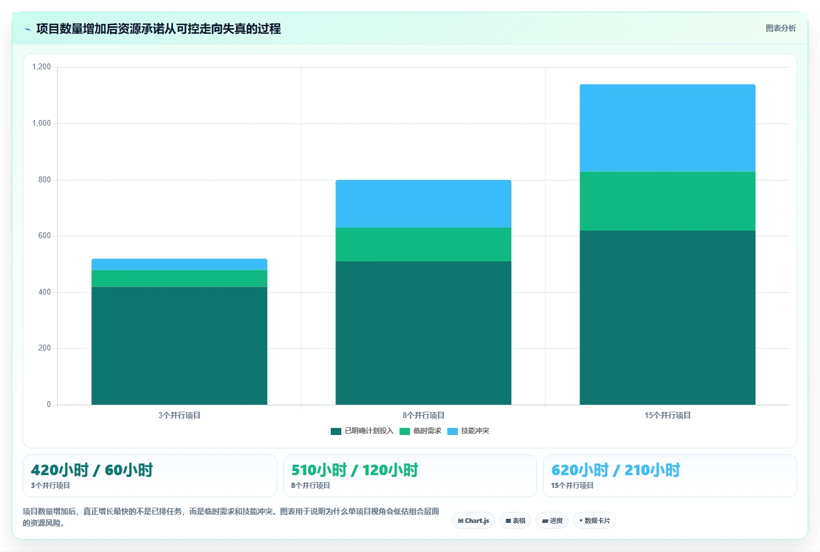820x552 pixels.
Task: Click the blue segment of the 3个并行项目 bar
Action: click(179, 264)
